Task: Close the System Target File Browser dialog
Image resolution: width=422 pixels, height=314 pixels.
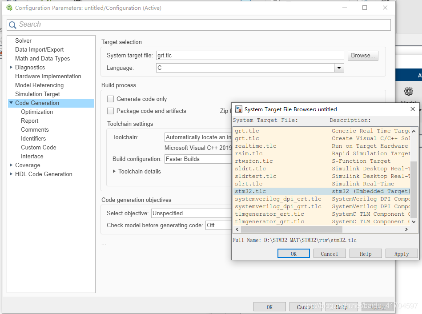Action: coord(412,109)
